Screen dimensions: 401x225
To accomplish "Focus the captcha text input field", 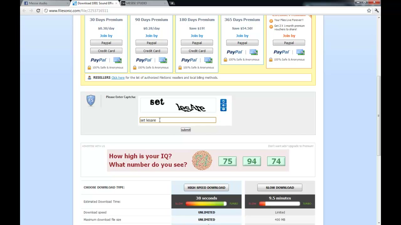I will point(178,120).
